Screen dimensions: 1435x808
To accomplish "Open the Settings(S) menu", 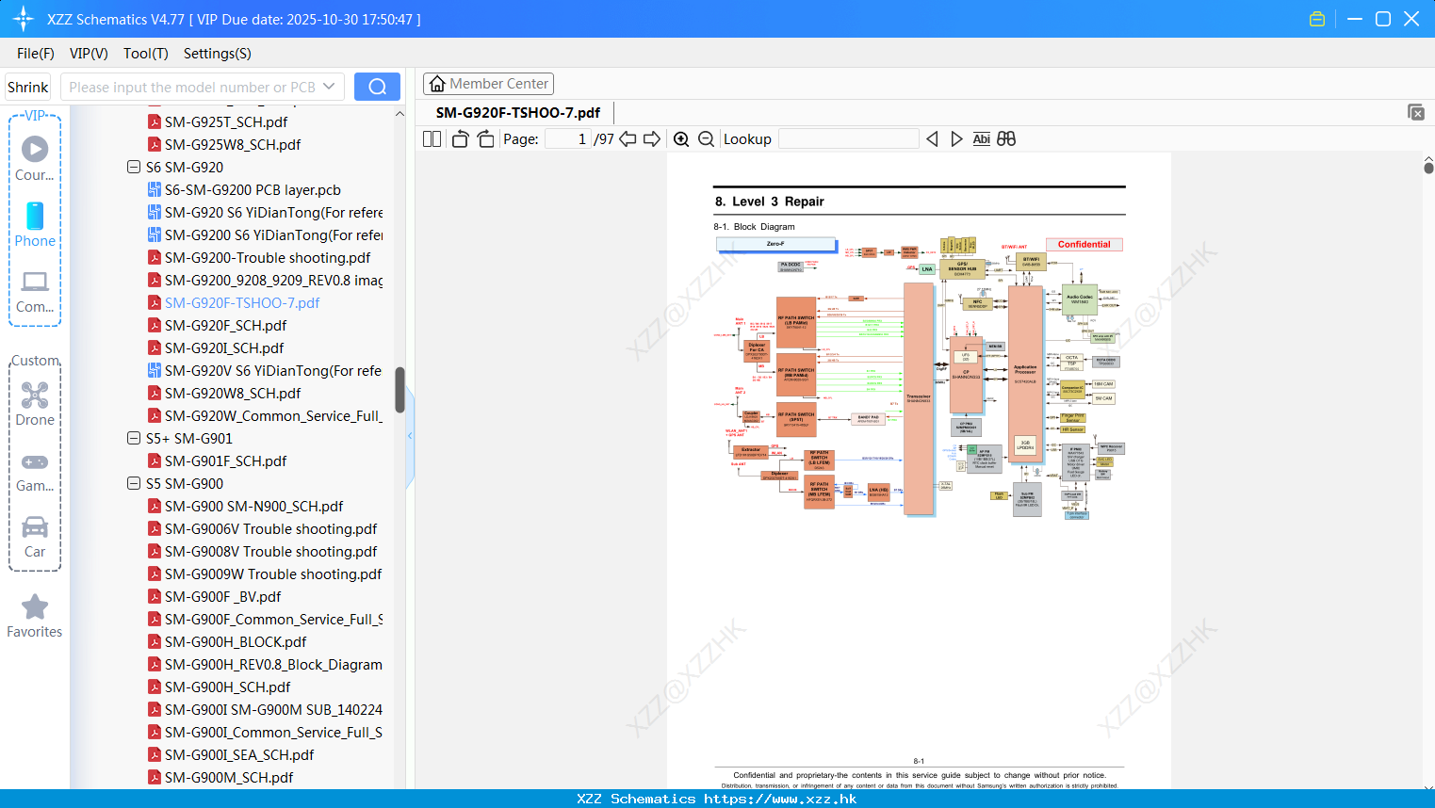I will tap(218, 54).
